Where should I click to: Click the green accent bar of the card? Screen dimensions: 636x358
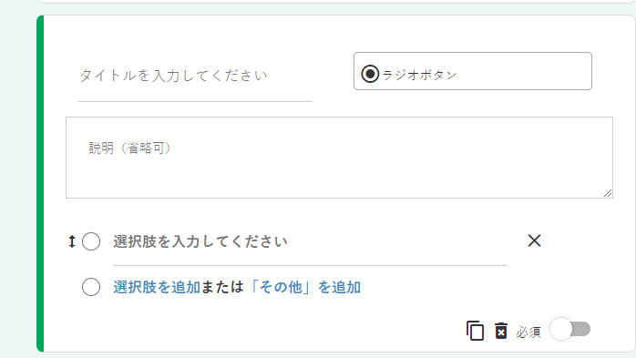(x=40, y=183)
